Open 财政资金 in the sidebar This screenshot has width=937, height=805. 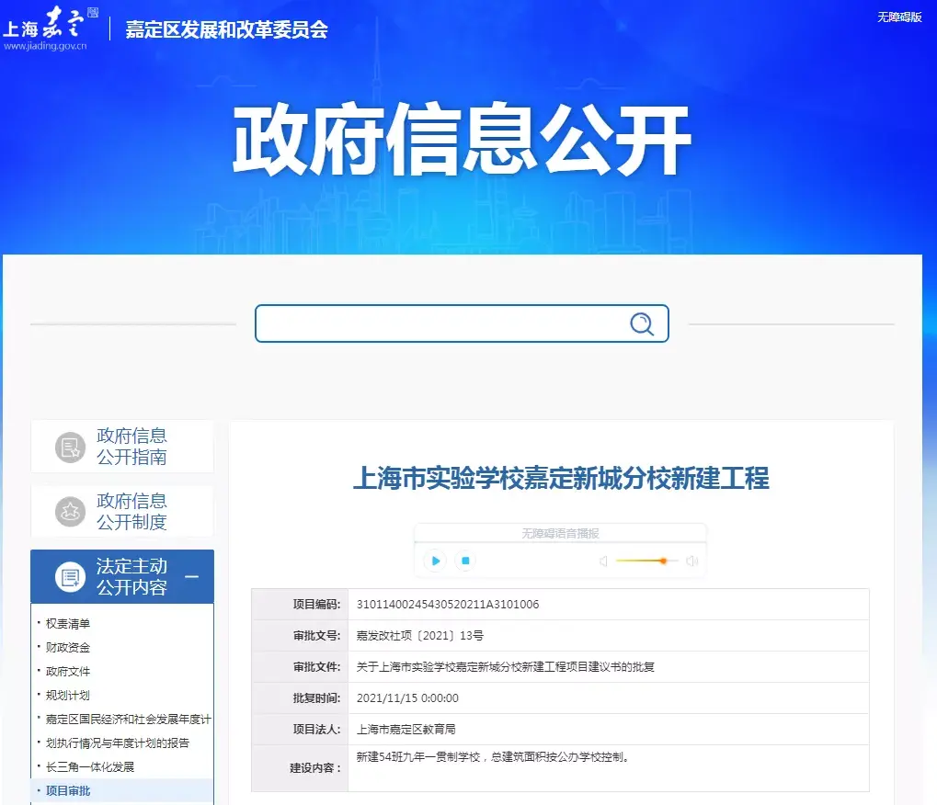67,647
